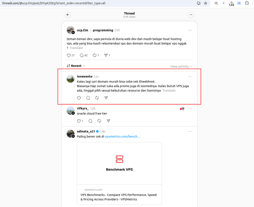The width and height of the screenshot is (254, 207).
Task: Translate isnawanto's reply
Action: pyautogui.click(x=169, y=91)
